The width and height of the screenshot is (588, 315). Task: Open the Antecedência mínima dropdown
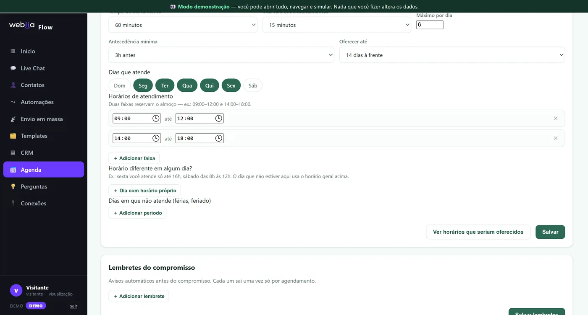221,55
